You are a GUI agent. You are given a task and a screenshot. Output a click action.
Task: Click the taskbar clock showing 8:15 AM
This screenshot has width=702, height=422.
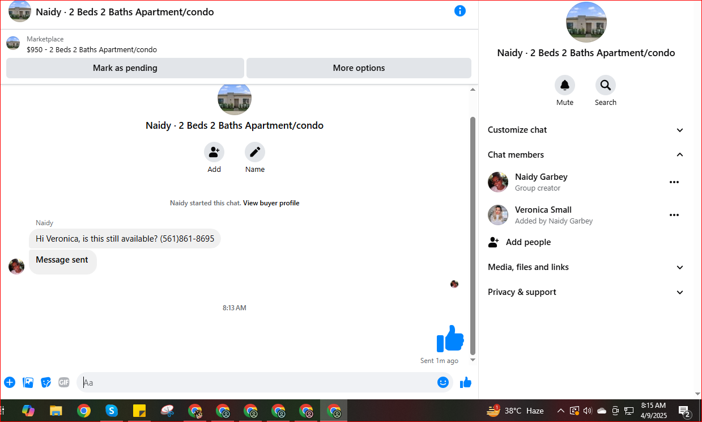click(x=653, y=411)
